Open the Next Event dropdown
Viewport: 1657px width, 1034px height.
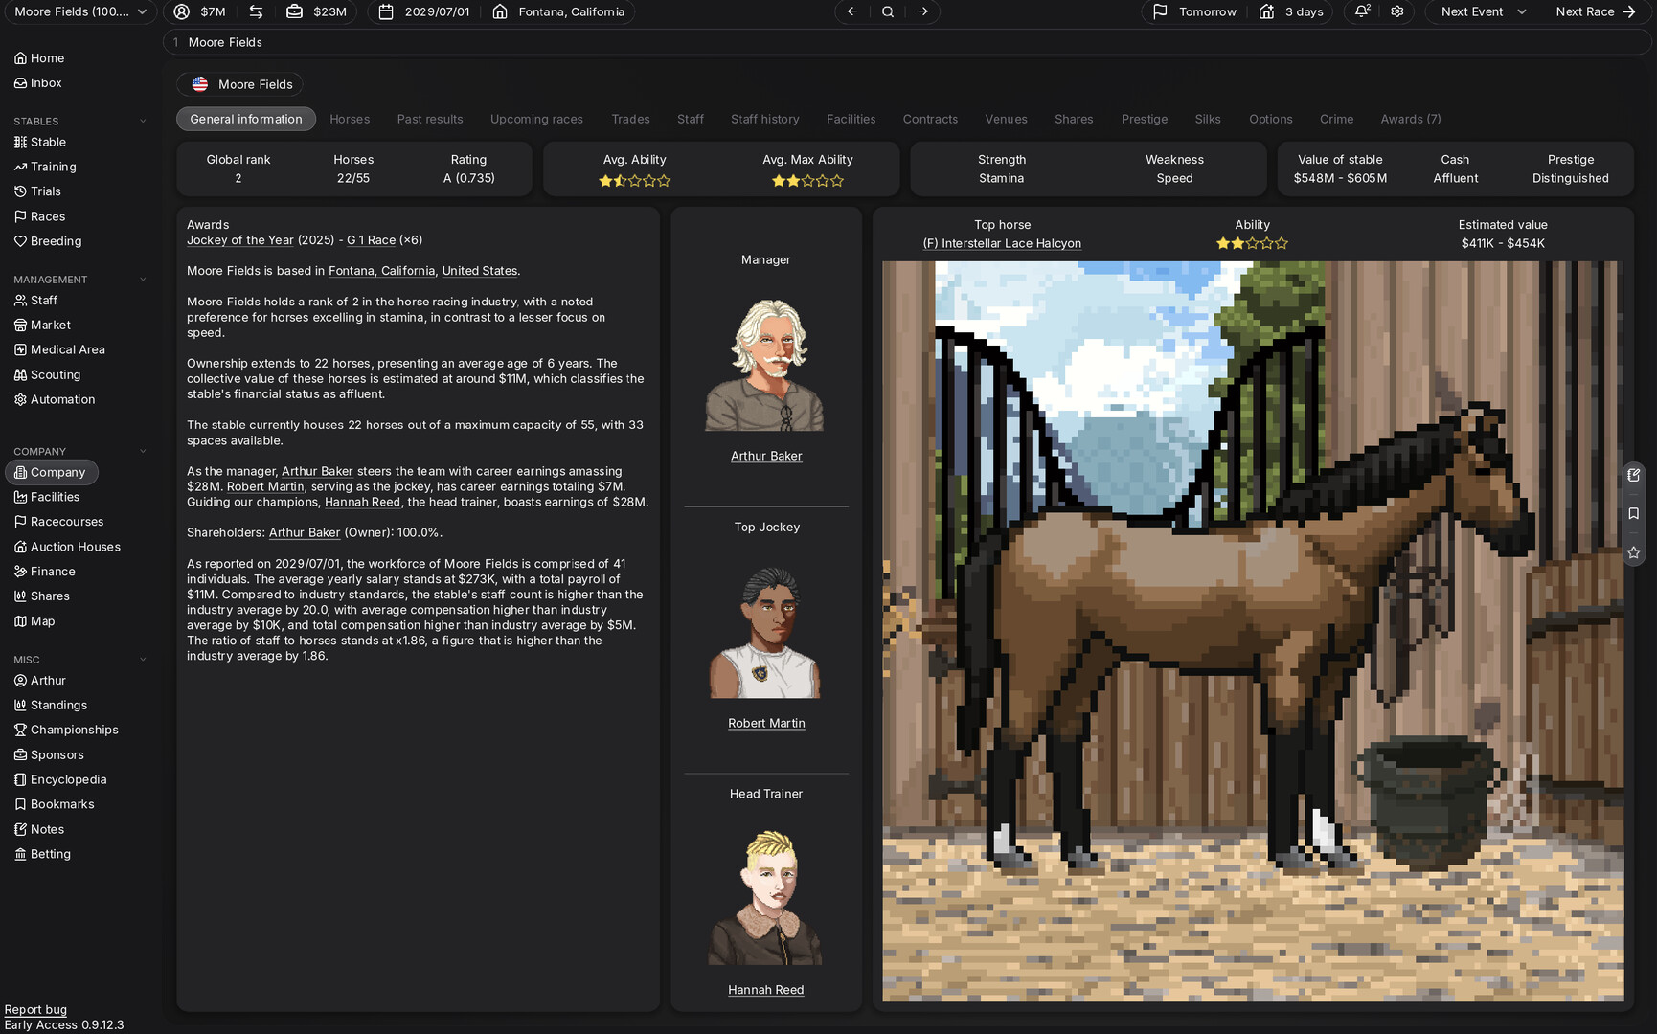pyautogui.click(x=1484, y=11)
